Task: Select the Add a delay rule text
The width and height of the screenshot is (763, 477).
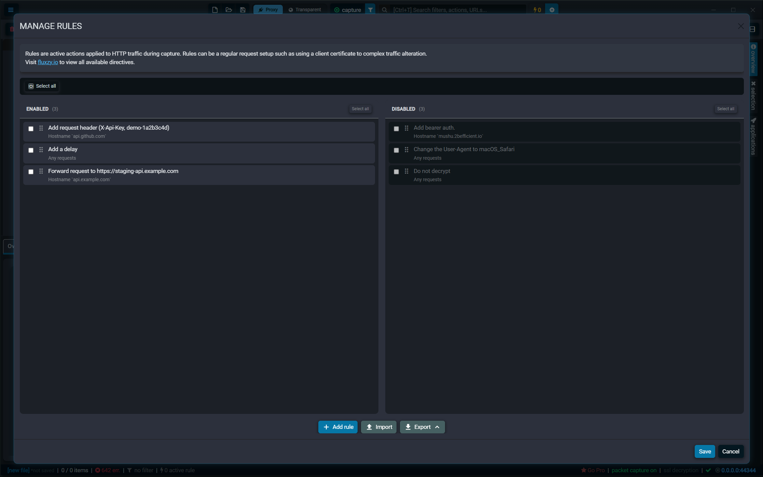Action: pos(63,149)
